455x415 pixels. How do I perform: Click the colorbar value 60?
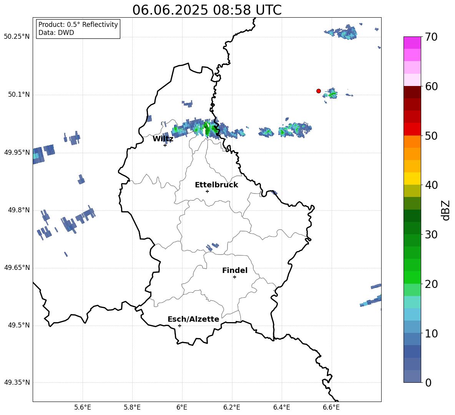tap(431, 86)
